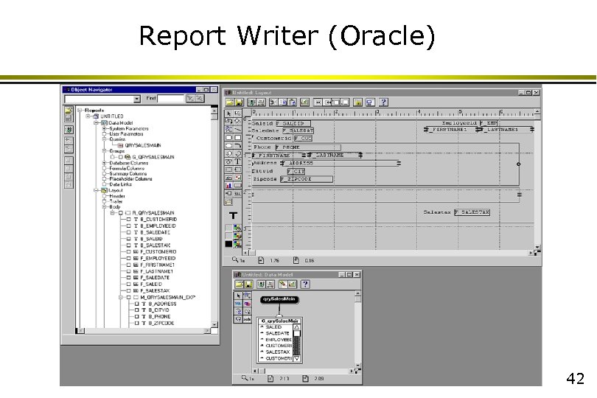Select Formula Columns in navigator tree
The image size is (597, 398).
coord(127,168)
